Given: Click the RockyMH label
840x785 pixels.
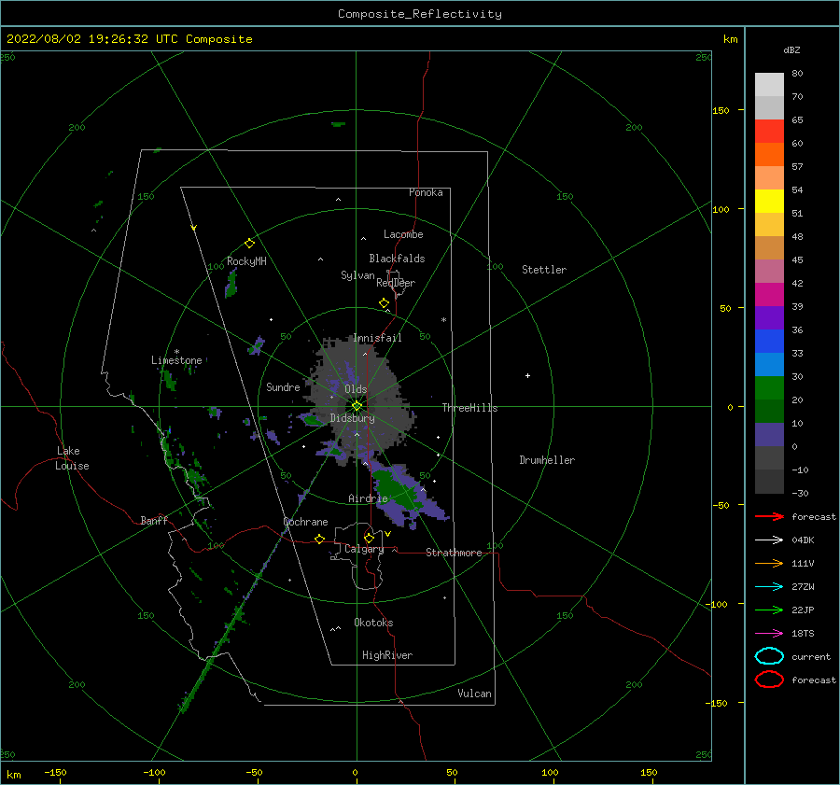Looking at the screenshot, I should (246, 261).
